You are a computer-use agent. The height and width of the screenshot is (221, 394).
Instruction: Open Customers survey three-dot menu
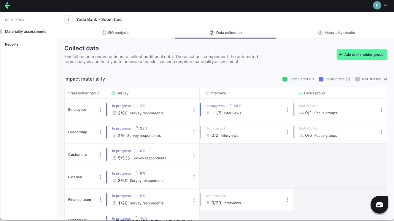194,155
